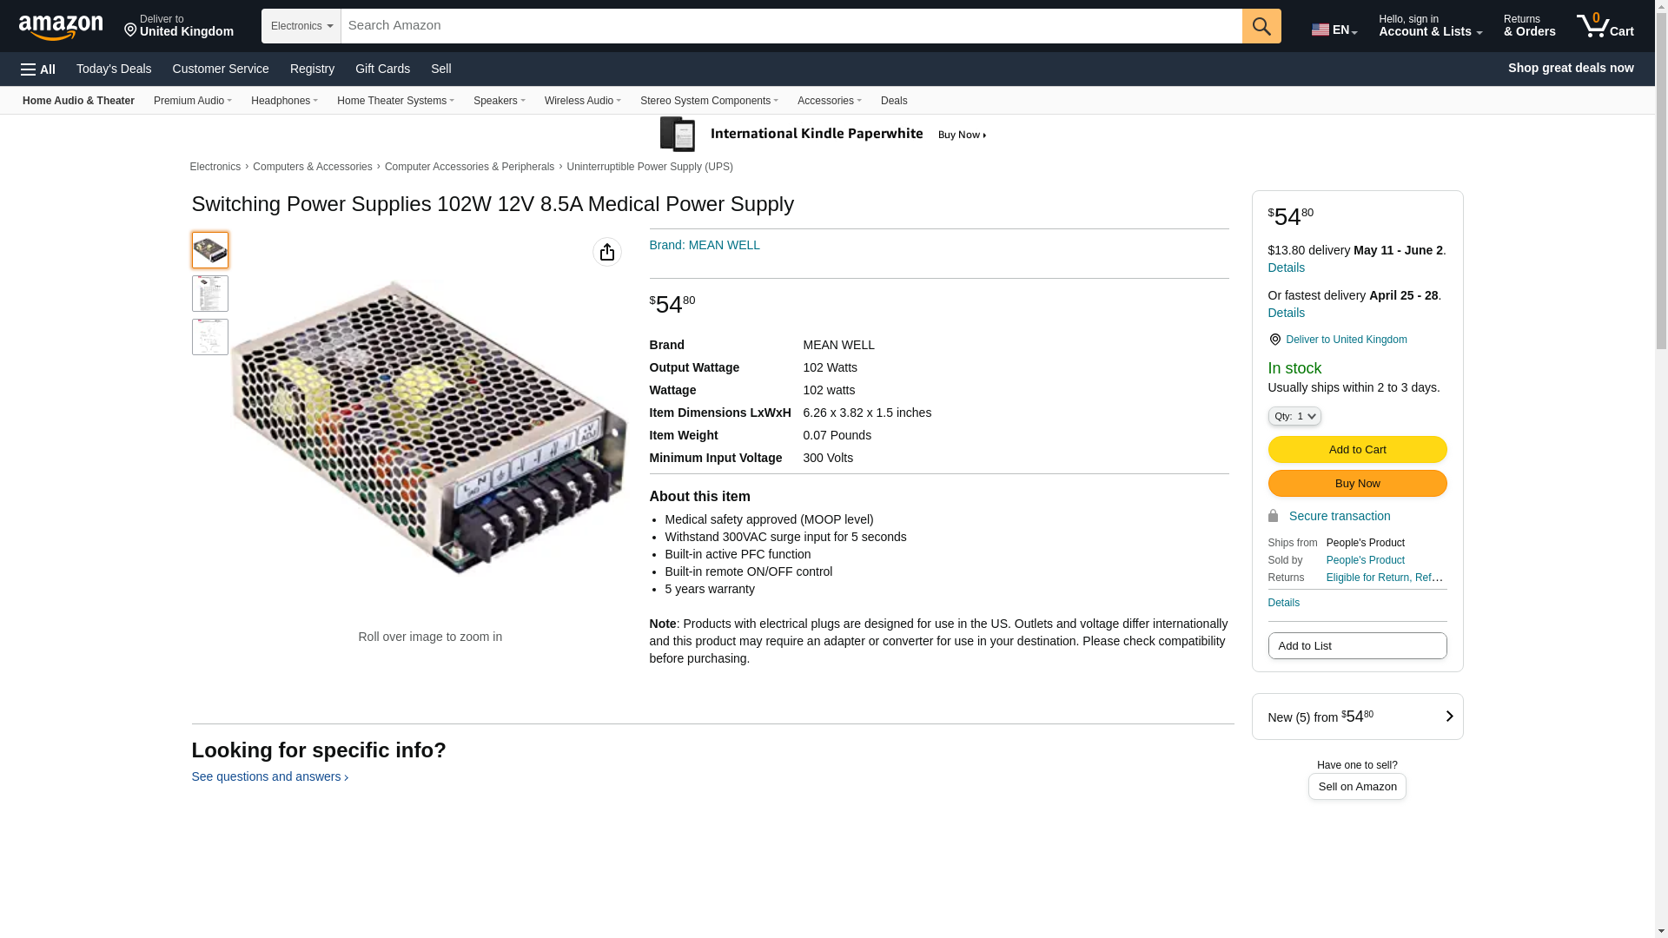Screen dimensions: 1668x938
Task: Select the second product thumbnail image
Action: tap(210, 294)
